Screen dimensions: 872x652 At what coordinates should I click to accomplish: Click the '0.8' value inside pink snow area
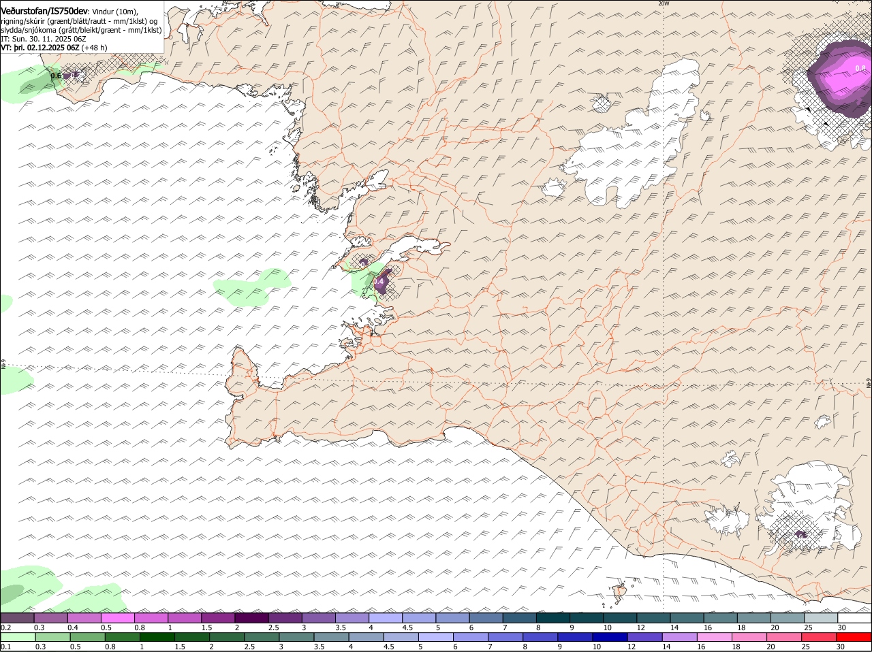pyautogui.click(x=860, y=67)
